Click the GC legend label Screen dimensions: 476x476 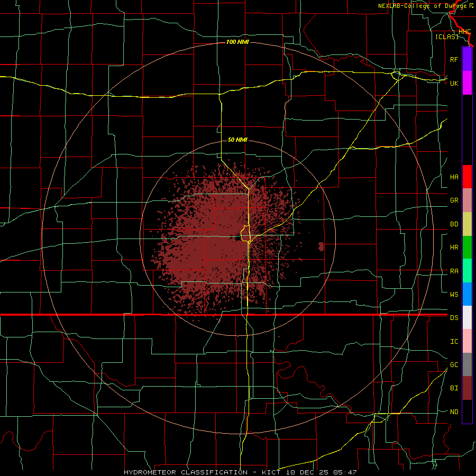(454, 364)
